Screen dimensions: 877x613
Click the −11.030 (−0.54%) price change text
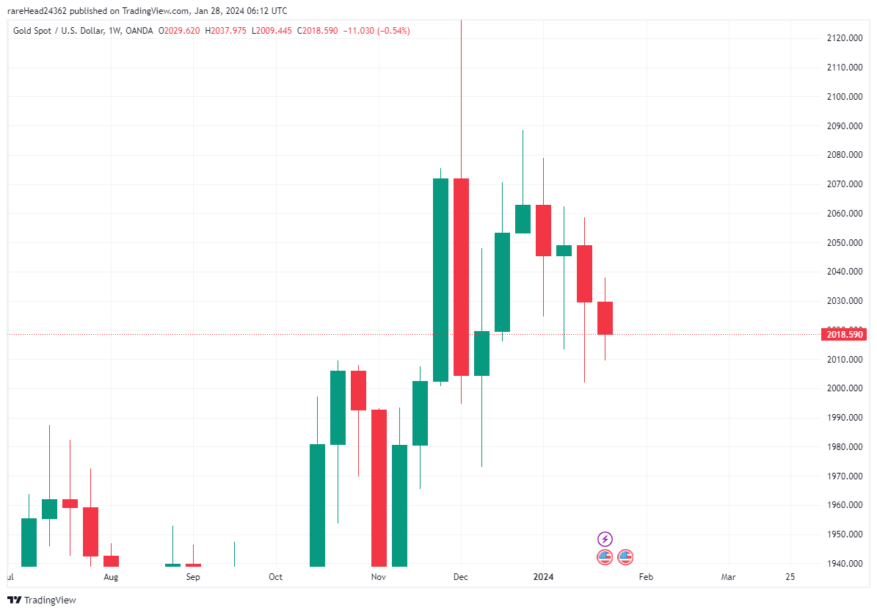(x=376, y=31)
